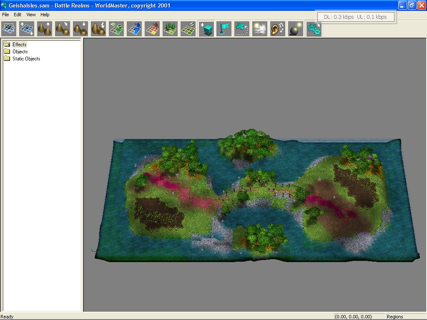Minimize the WorldMaster window

pyautogui.click(x=402, y=5)
